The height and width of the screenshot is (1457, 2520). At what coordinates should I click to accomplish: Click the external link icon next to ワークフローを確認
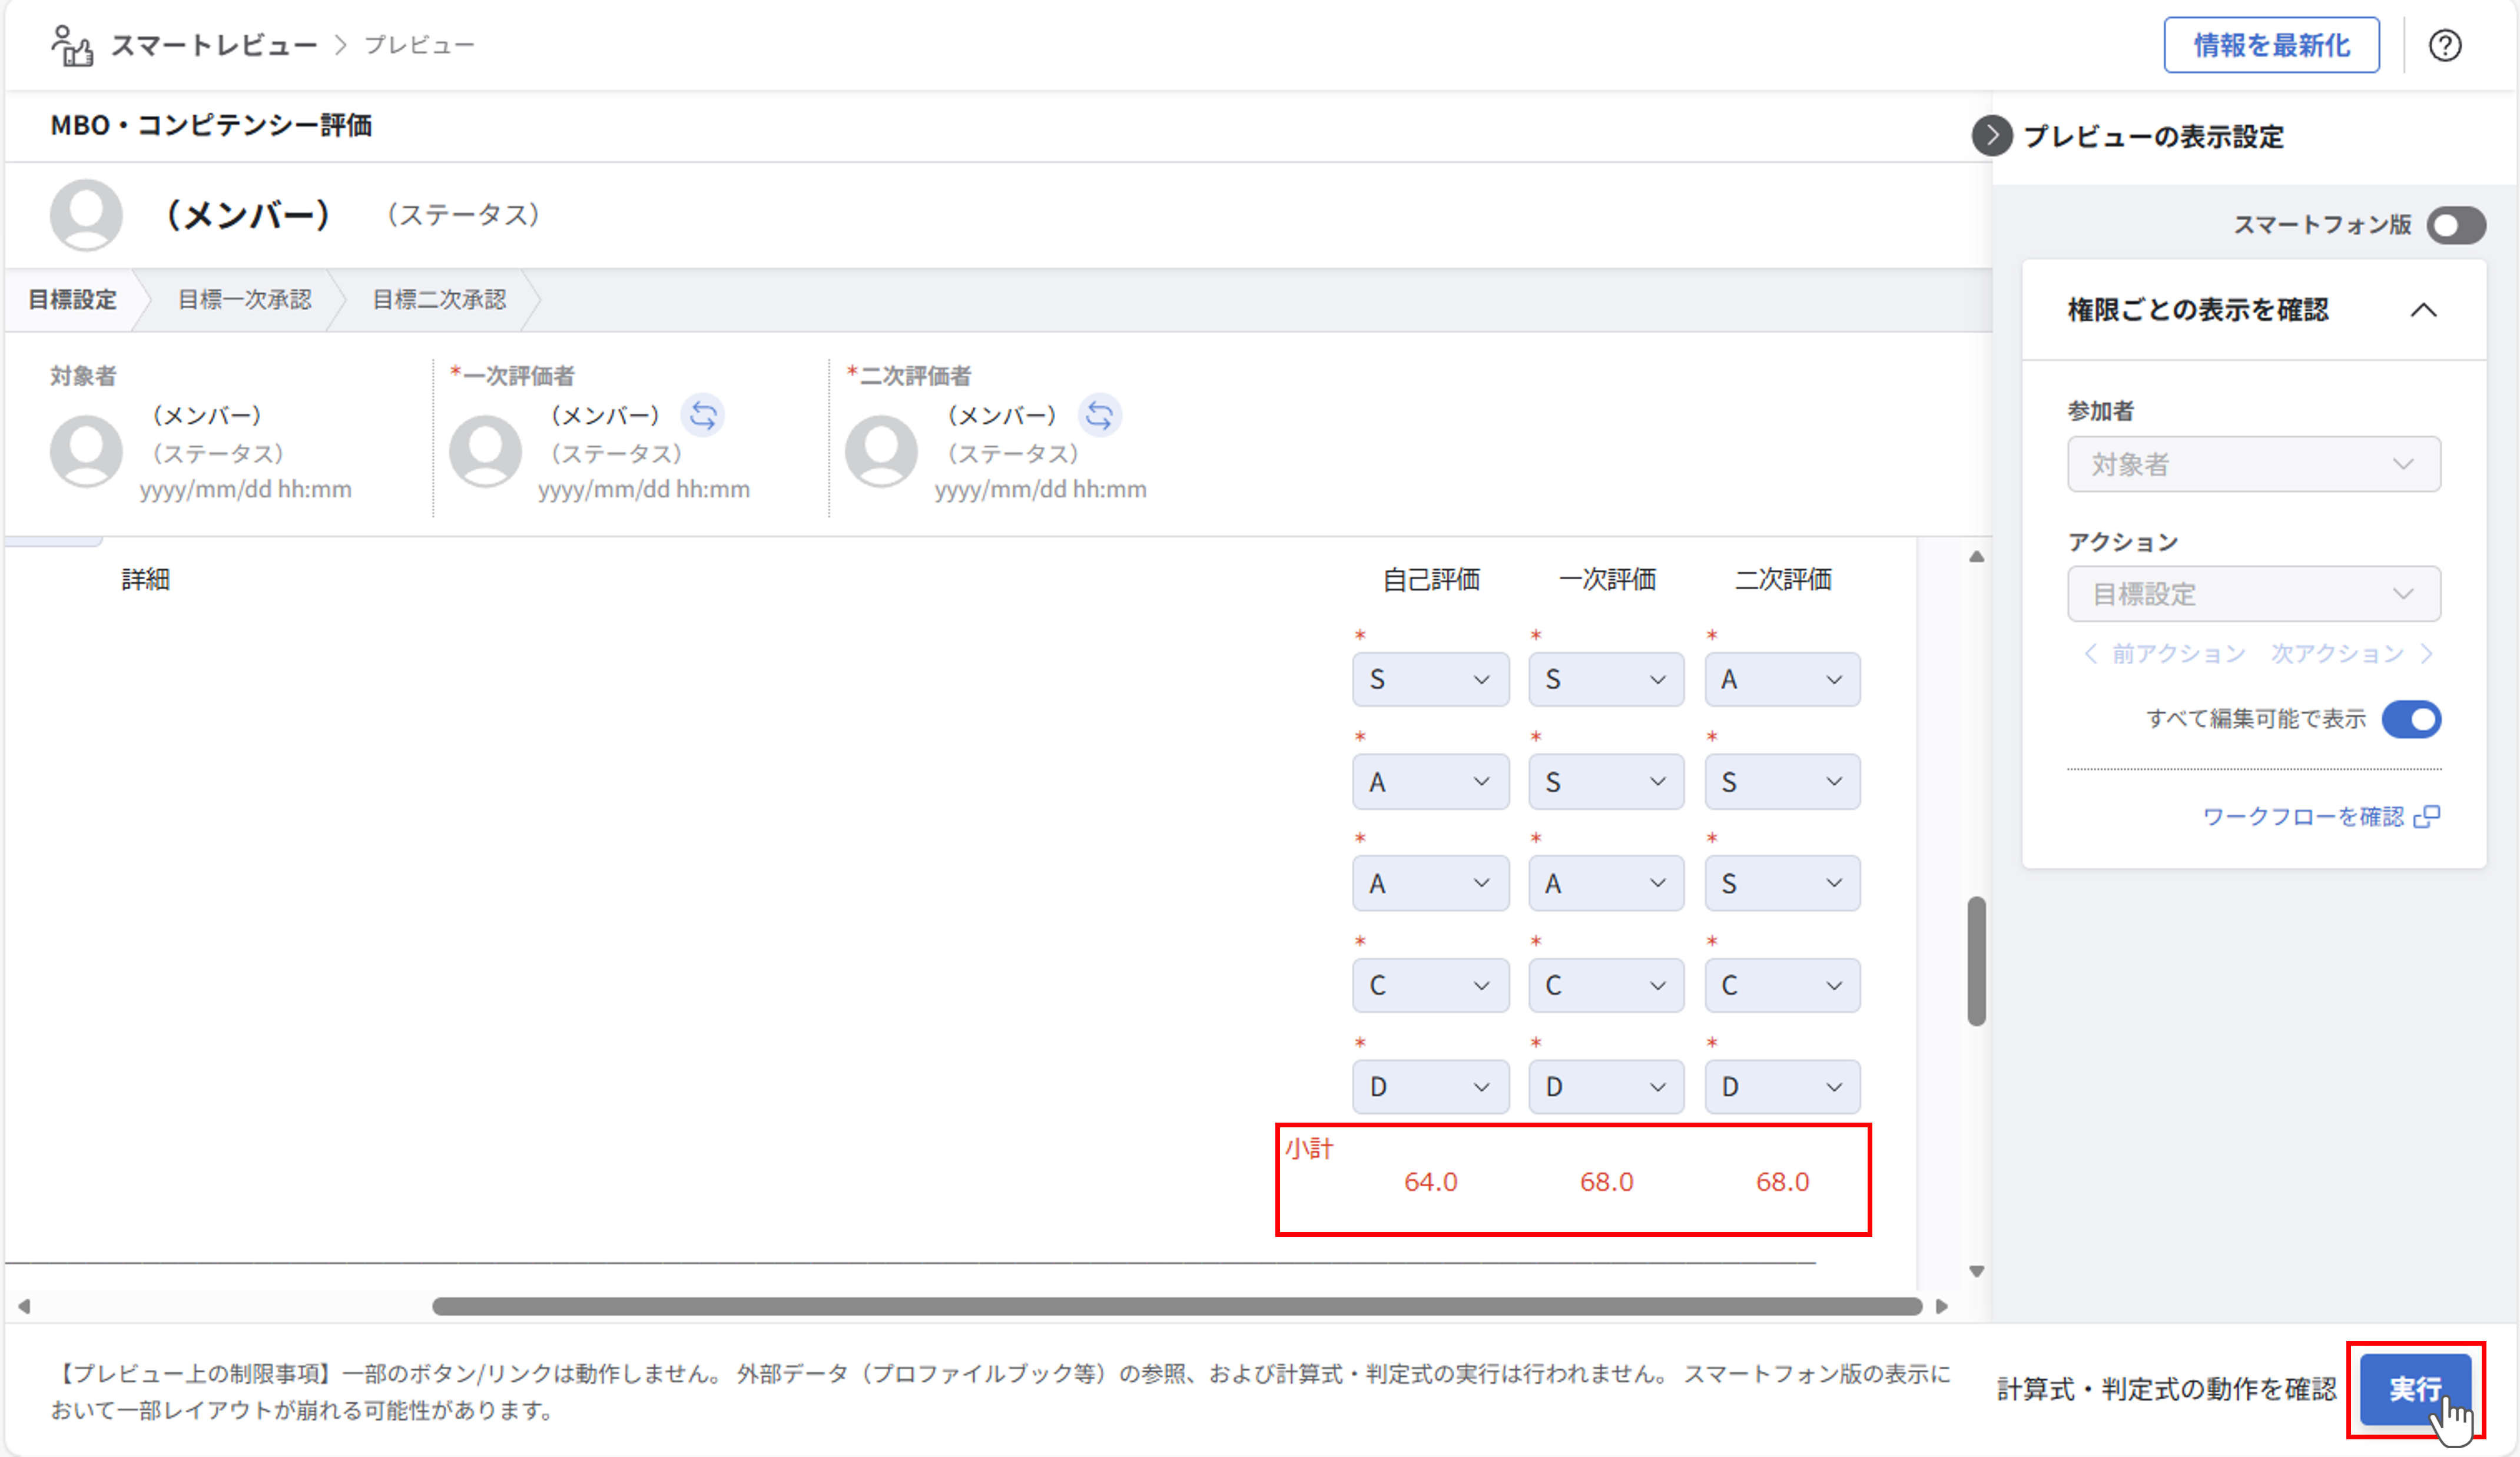tap(2427, 817)
